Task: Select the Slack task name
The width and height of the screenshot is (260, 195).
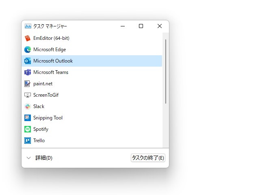Action: pos(39,106)
